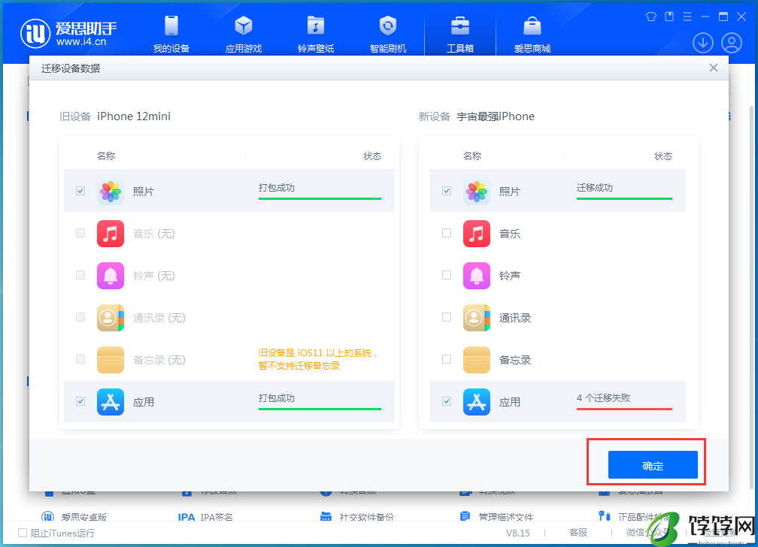Viewport: 758px width, 547px height.
Task: Click the skin theme shirt icon
Action: pos(651,17)
